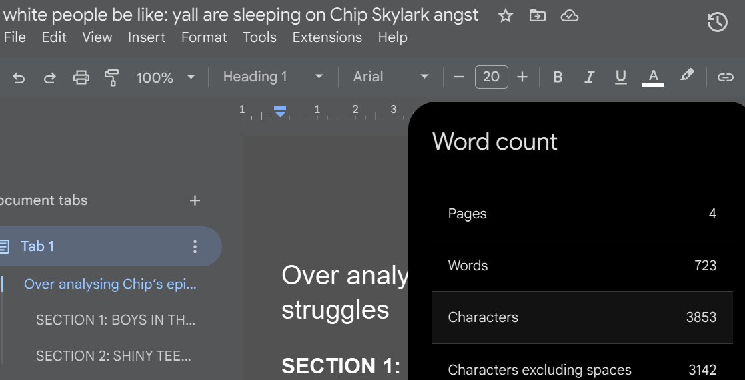This screenshot has width=745, height=380.
Task: Select the Characters row showing 3853
Action: point(582,317)
